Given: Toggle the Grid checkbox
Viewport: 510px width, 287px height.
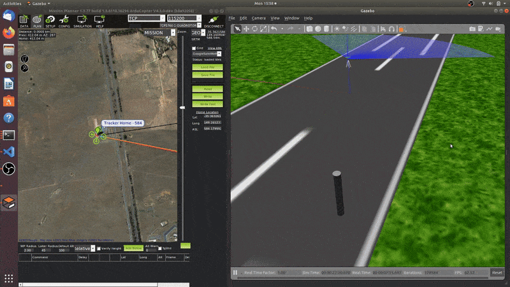Looking at the screenshot, I should point(194,48).
